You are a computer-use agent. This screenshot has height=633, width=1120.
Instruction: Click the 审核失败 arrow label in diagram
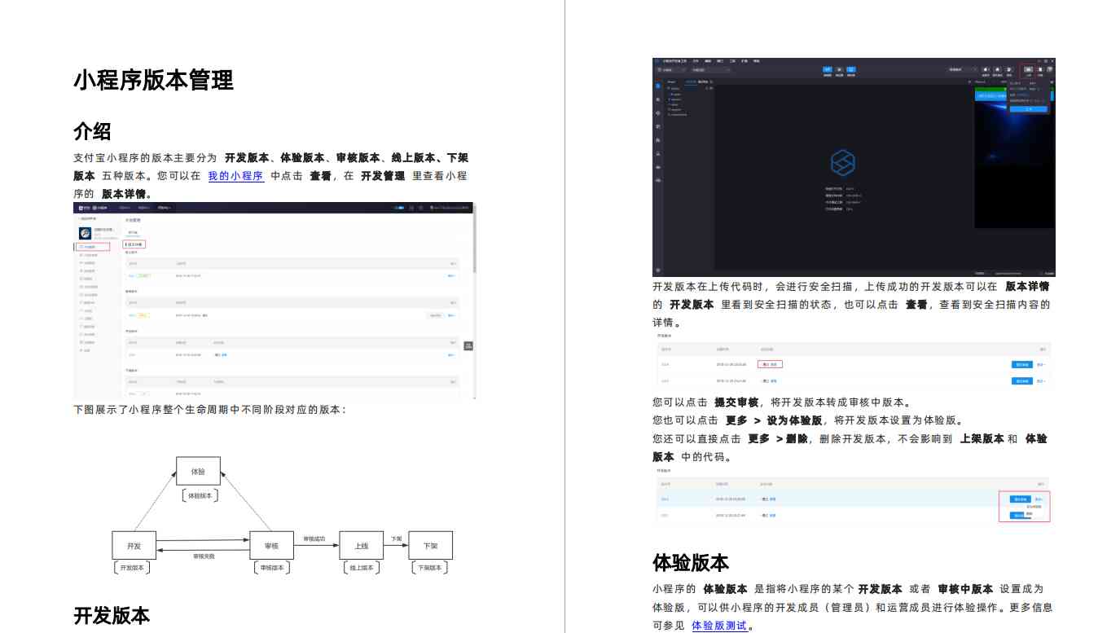[x=204, y=556]
